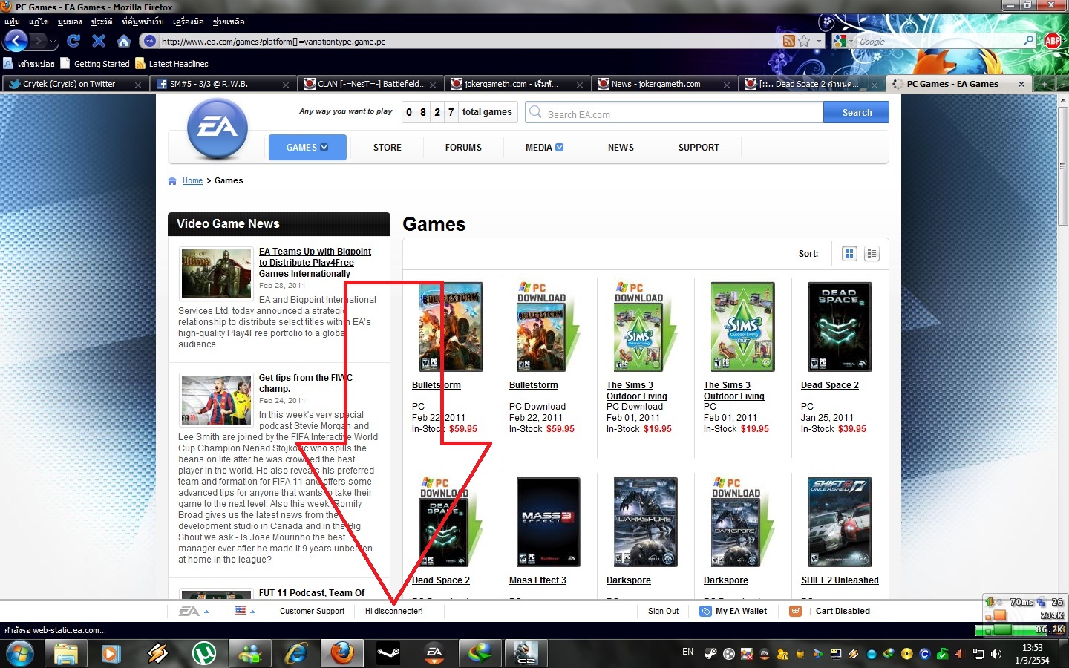
Task: Open the Windows Start menu
Action: click(x=19, y=654)
